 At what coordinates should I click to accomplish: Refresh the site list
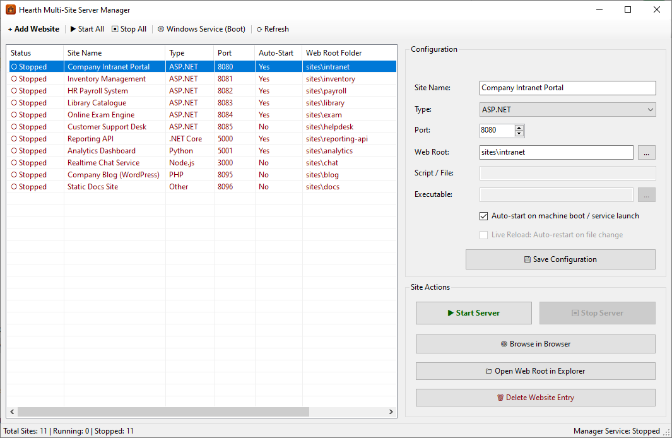click(273, 28)
